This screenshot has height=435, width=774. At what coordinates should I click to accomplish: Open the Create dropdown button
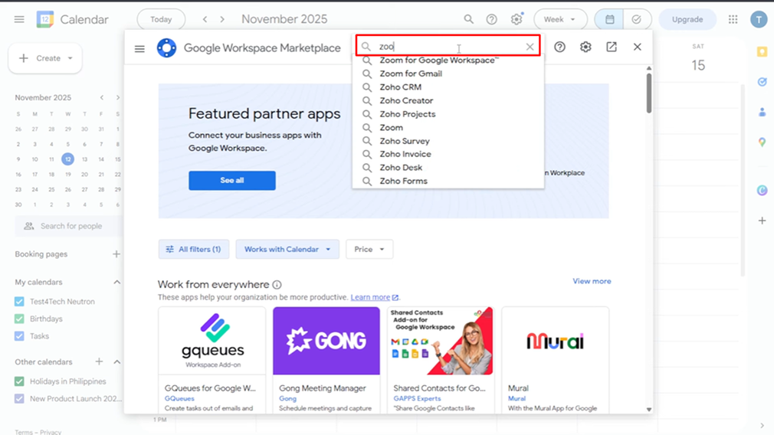point(45,58)
